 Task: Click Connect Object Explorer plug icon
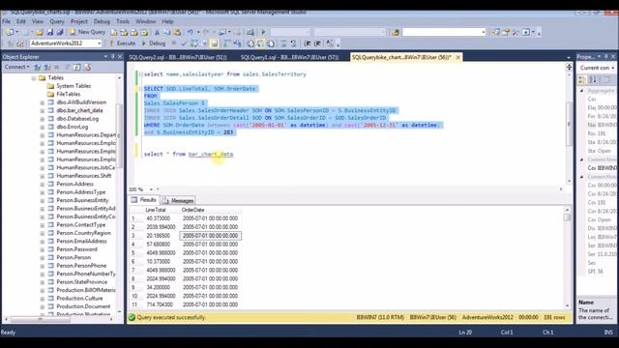tap(37, 67)
